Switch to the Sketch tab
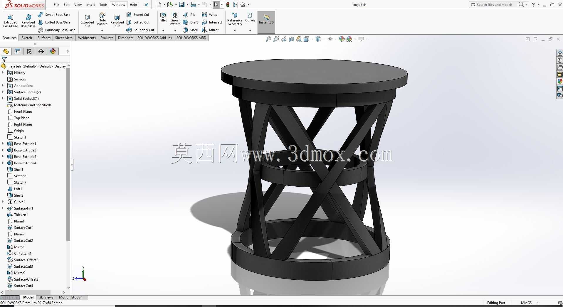 point(27,38)
